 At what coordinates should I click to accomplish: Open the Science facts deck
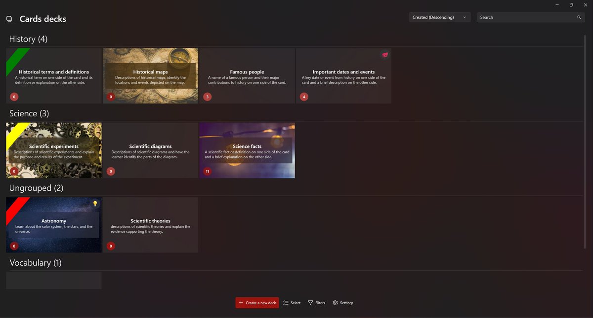[247, 150]
